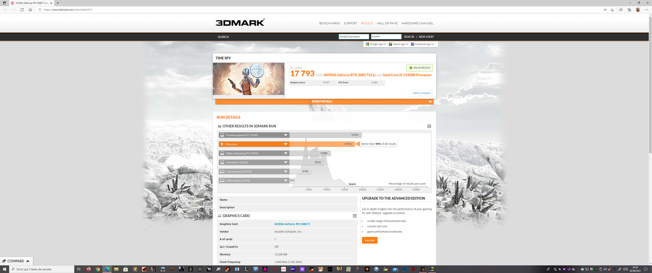Launch Firefox from the taskbar
This screenshot has height=273, width=652.
[x=88, y=269]
